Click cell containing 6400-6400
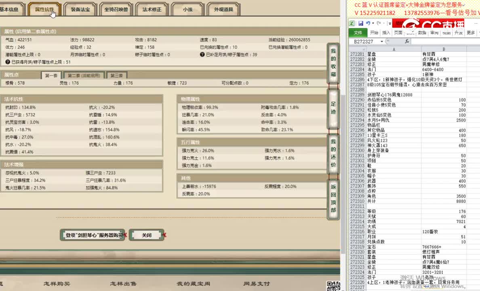 444,70
